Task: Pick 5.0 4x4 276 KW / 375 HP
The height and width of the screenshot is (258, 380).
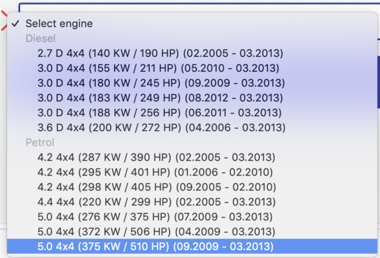Action: (192, 217)
